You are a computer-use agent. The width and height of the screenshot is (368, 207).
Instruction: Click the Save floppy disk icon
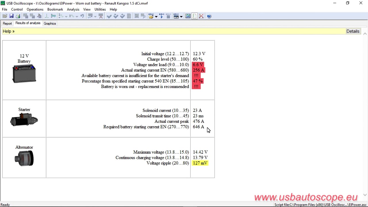coord(11,16)
